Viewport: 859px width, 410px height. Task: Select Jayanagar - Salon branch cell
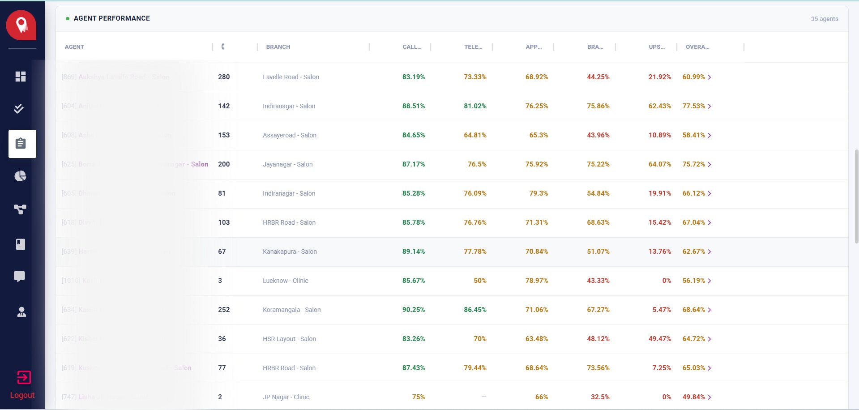288,164
